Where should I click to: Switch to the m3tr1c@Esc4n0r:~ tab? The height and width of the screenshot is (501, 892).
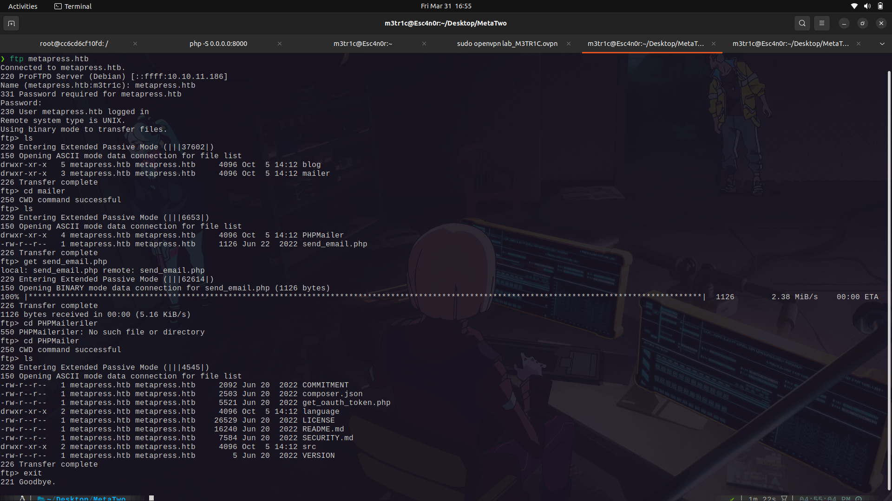(363, 44)
